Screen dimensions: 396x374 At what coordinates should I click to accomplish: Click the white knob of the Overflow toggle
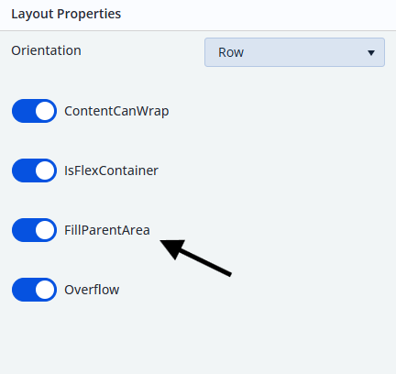click(x=45, y=290)
